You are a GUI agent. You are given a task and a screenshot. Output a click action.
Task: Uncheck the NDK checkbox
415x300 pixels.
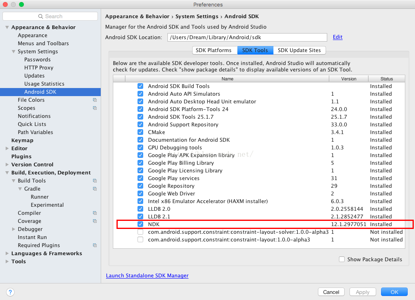[x=140, y=224]
